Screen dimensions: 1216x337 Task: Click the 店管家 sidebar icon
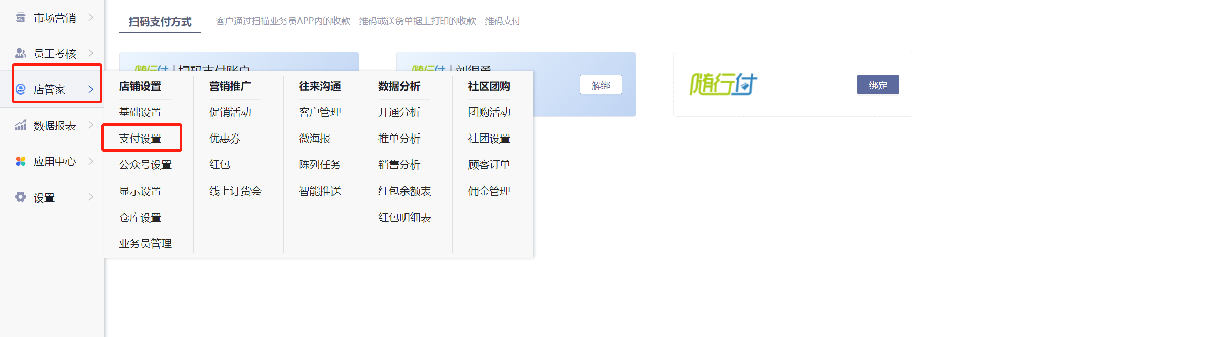pos(20,89)
